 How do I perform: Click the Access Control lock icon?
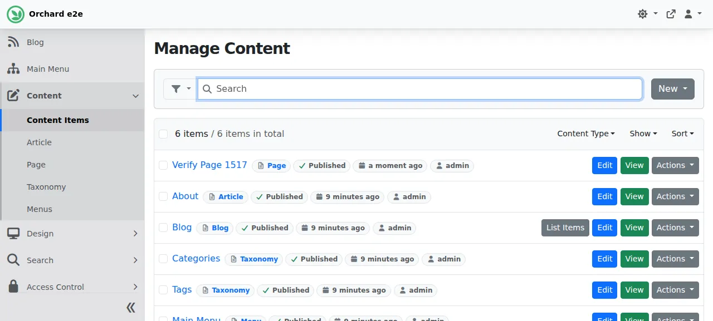tap(13, 287)
